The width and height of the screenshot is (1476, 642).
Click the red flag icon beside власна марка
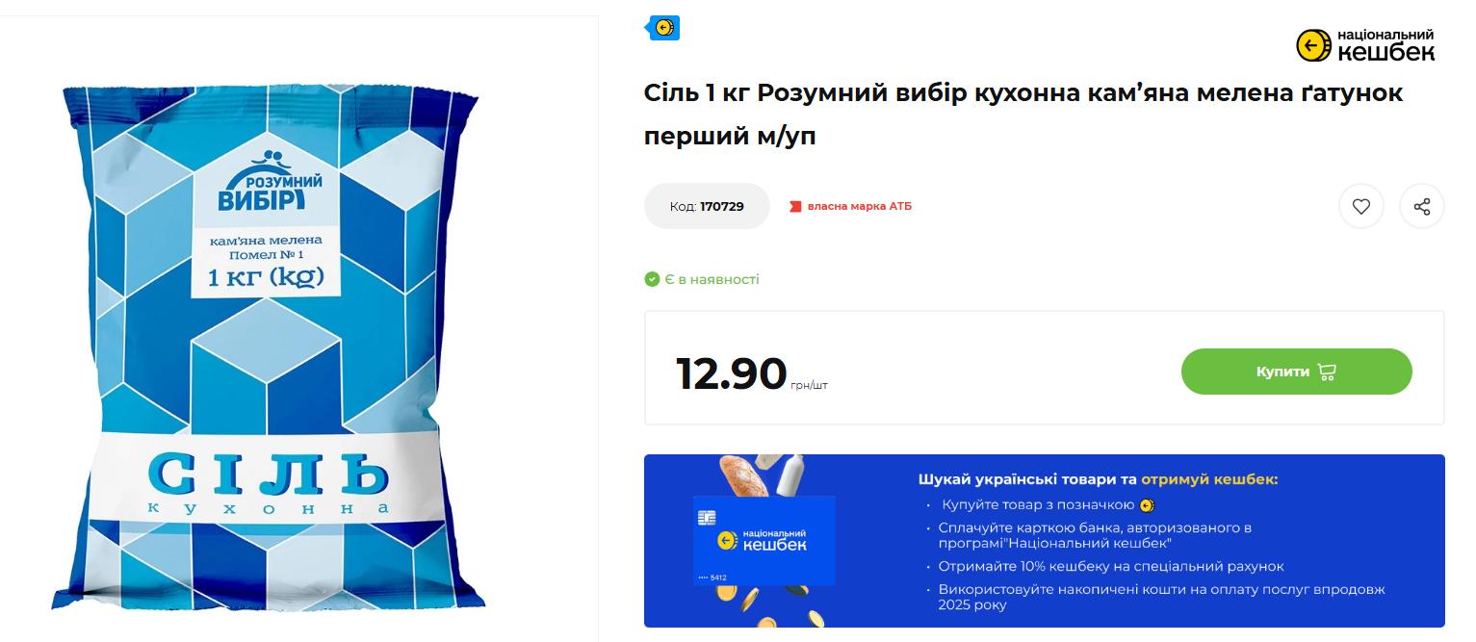pyautogui.click(x=795, y=206)
